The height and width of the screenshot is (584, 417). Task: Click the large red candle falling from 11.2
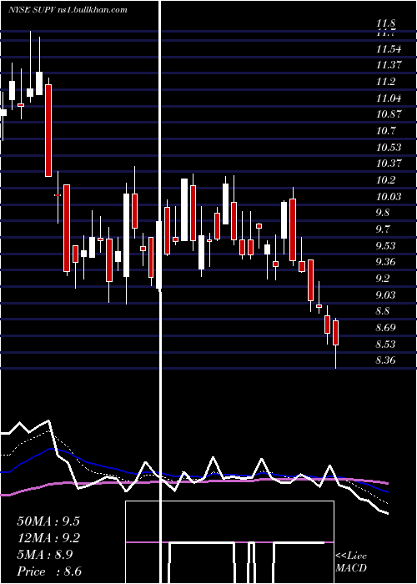click(48, 130)
